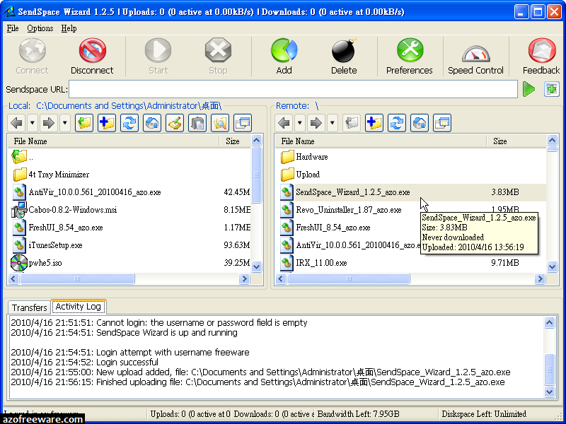Refresh the Remote file list

point(397,123)
